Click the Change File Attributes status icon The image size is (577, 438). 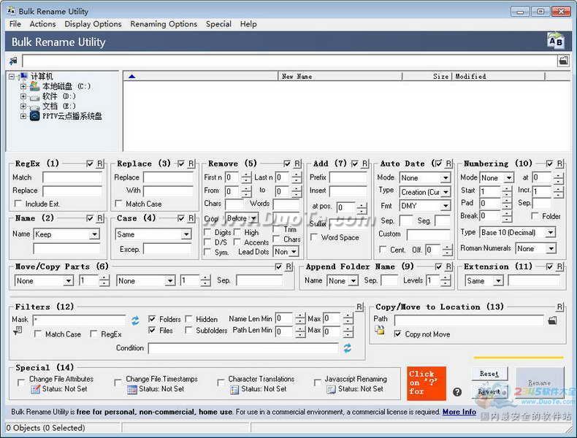[x=35, y=390]
